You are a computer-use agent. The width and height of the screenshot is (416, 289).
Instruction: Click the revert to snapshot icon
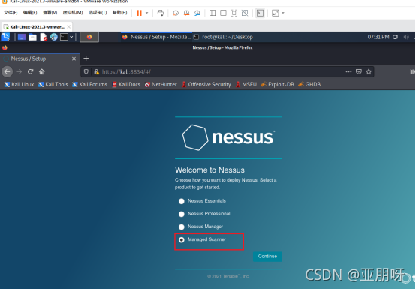tap(186, 13)
